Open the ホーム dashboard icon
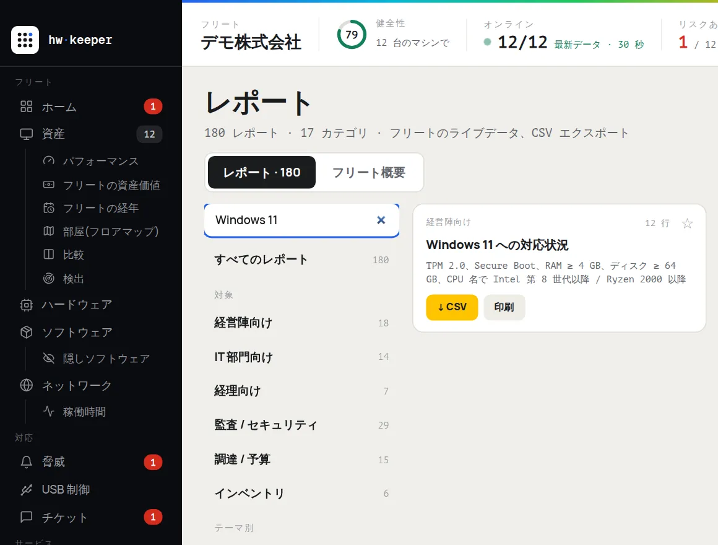 coord(27,107)
